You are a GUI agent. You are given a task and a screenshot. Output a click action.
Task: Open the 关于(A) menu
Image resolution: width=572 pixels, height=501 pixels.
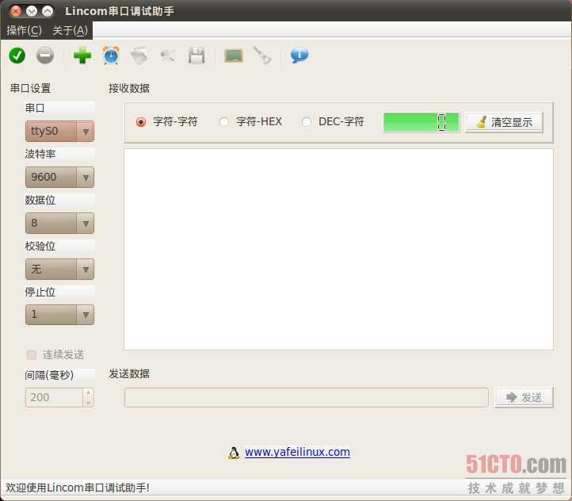(70, 30)
